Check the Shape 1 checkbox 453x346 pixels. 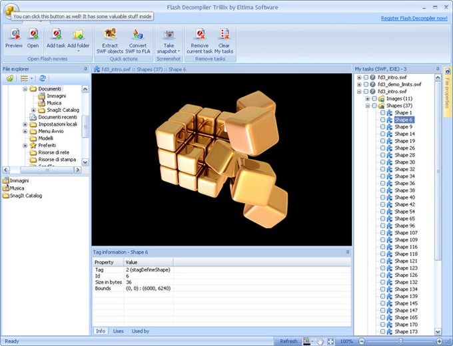[383, 112]
